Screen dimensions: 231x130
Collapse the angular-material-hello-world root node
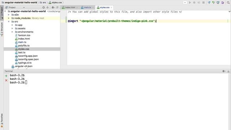(5, 11)
